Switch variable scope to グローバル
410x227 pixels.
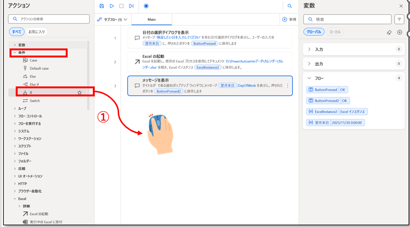pyautogui.click(x=314, y=32)
